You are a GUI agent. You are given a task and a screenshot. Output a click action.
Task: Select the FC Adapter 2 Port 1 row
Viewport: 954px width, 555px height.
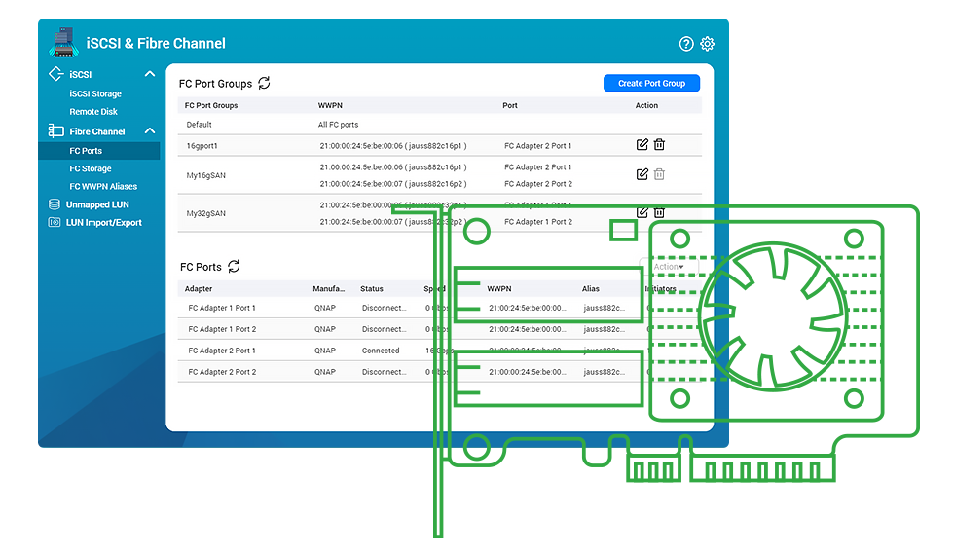[x=222, y=351]
